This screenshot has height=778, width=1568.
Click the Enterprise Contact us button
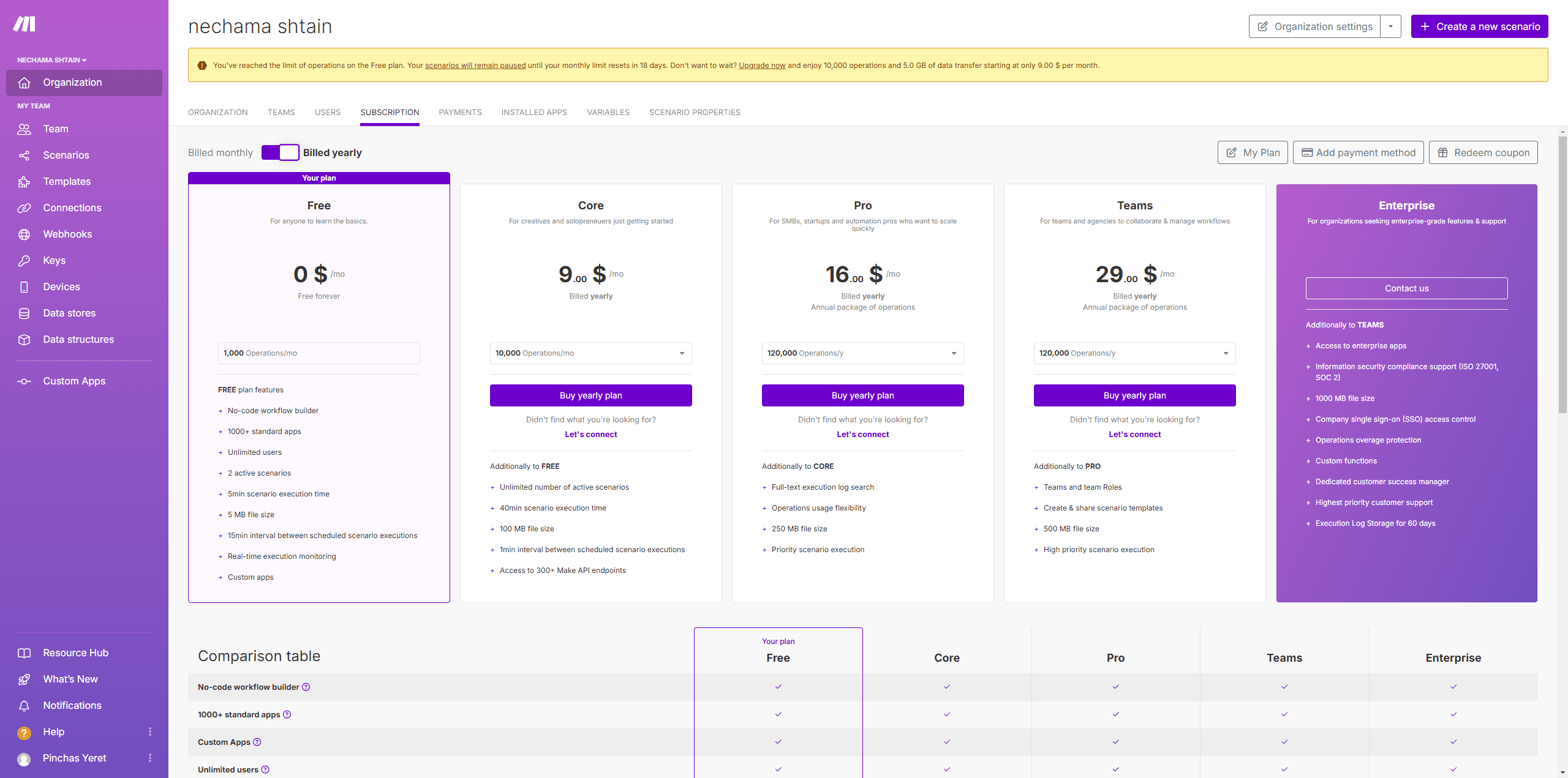pos(1407,288)
